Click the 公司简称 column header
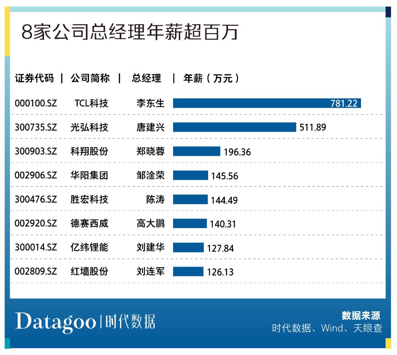The image size is (397, 355). pyautogui.click(x=90, y=78)
